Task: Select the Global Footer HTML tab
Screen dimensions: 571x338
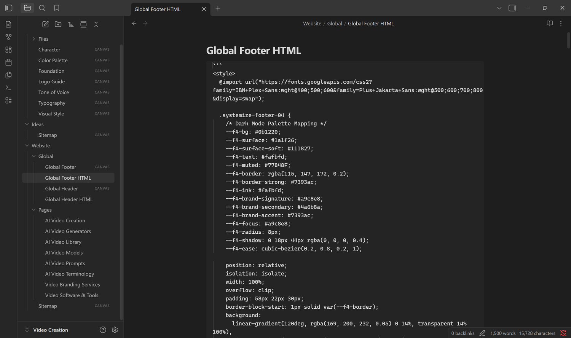Action: (x=170, y=9)
